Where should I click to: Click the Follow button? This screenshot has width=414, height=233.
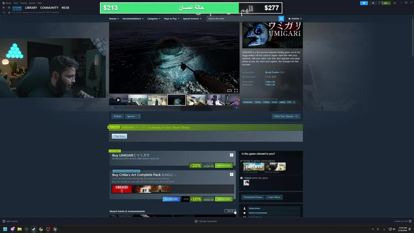click(117, 116)
